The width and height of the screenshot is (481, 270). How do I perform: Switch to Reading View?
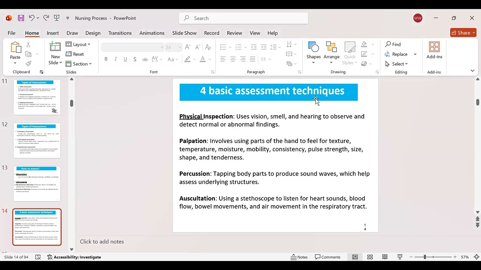385,257
